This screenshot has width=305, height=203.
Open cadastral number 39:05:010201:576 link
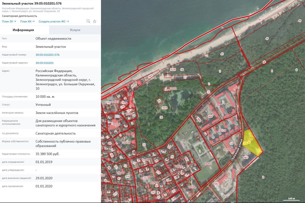pos(47,55)
